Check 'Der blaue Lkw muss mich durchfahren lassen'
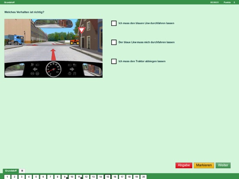Viewport: 239px width, 179px height. pos(114,42)
